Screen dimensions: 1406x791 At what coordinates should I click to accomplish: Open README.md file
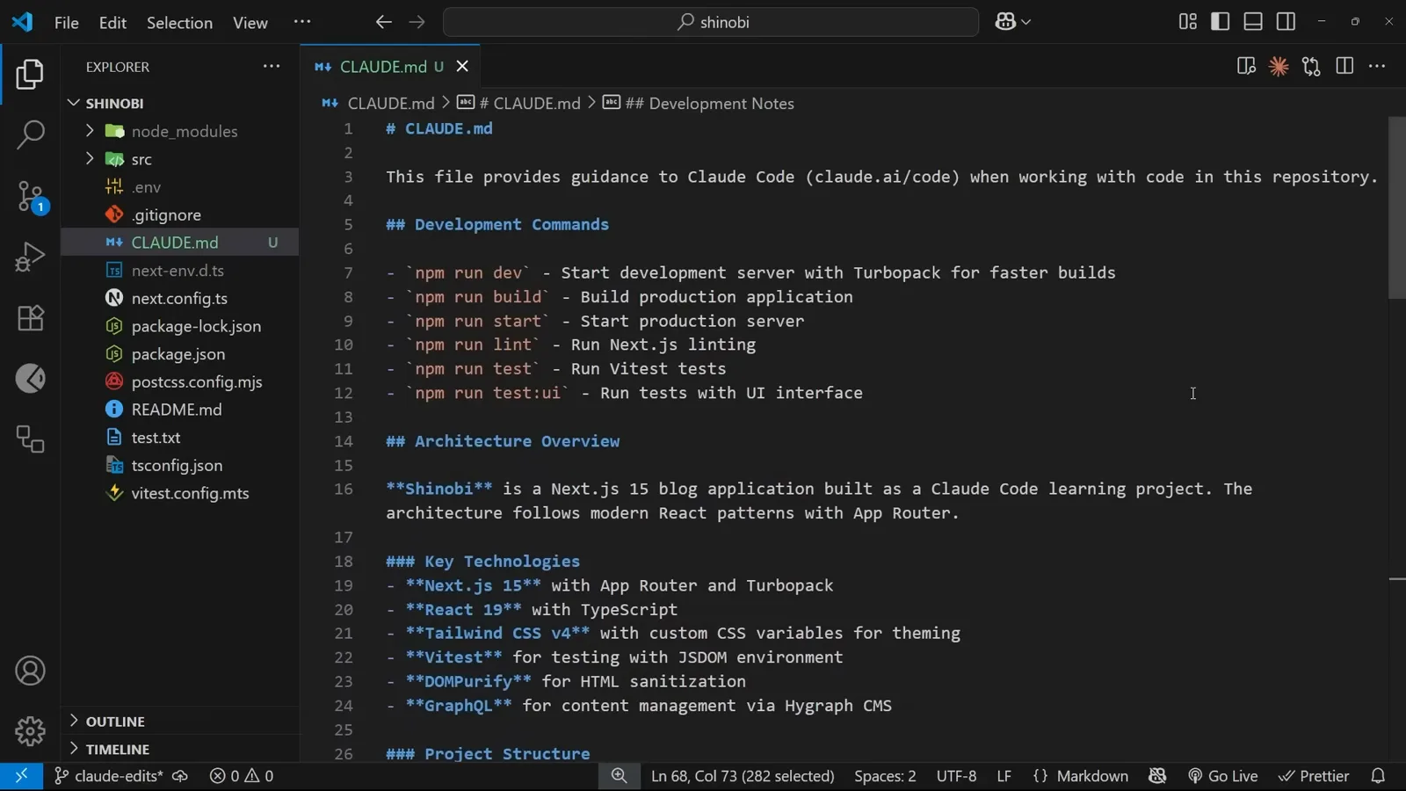180,410
